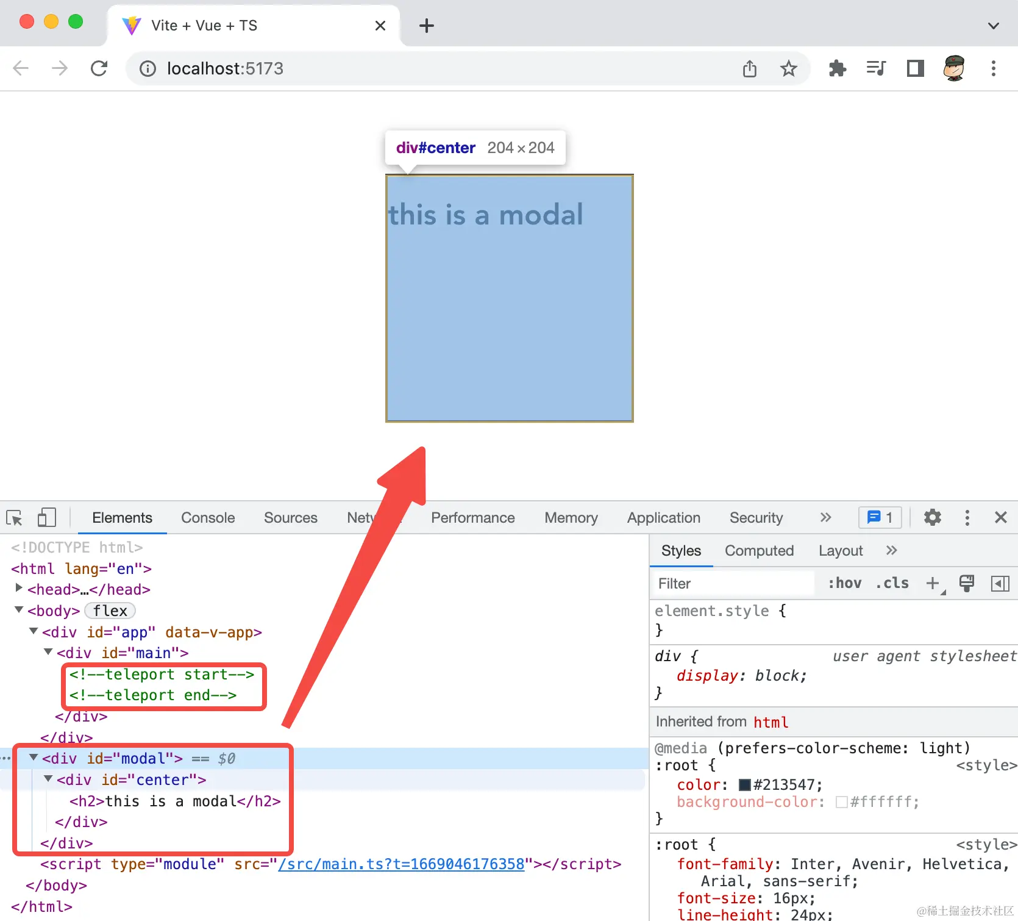Close the DevTools panel
This screenshot has height=921, width=1018.
click(1000, 517)
